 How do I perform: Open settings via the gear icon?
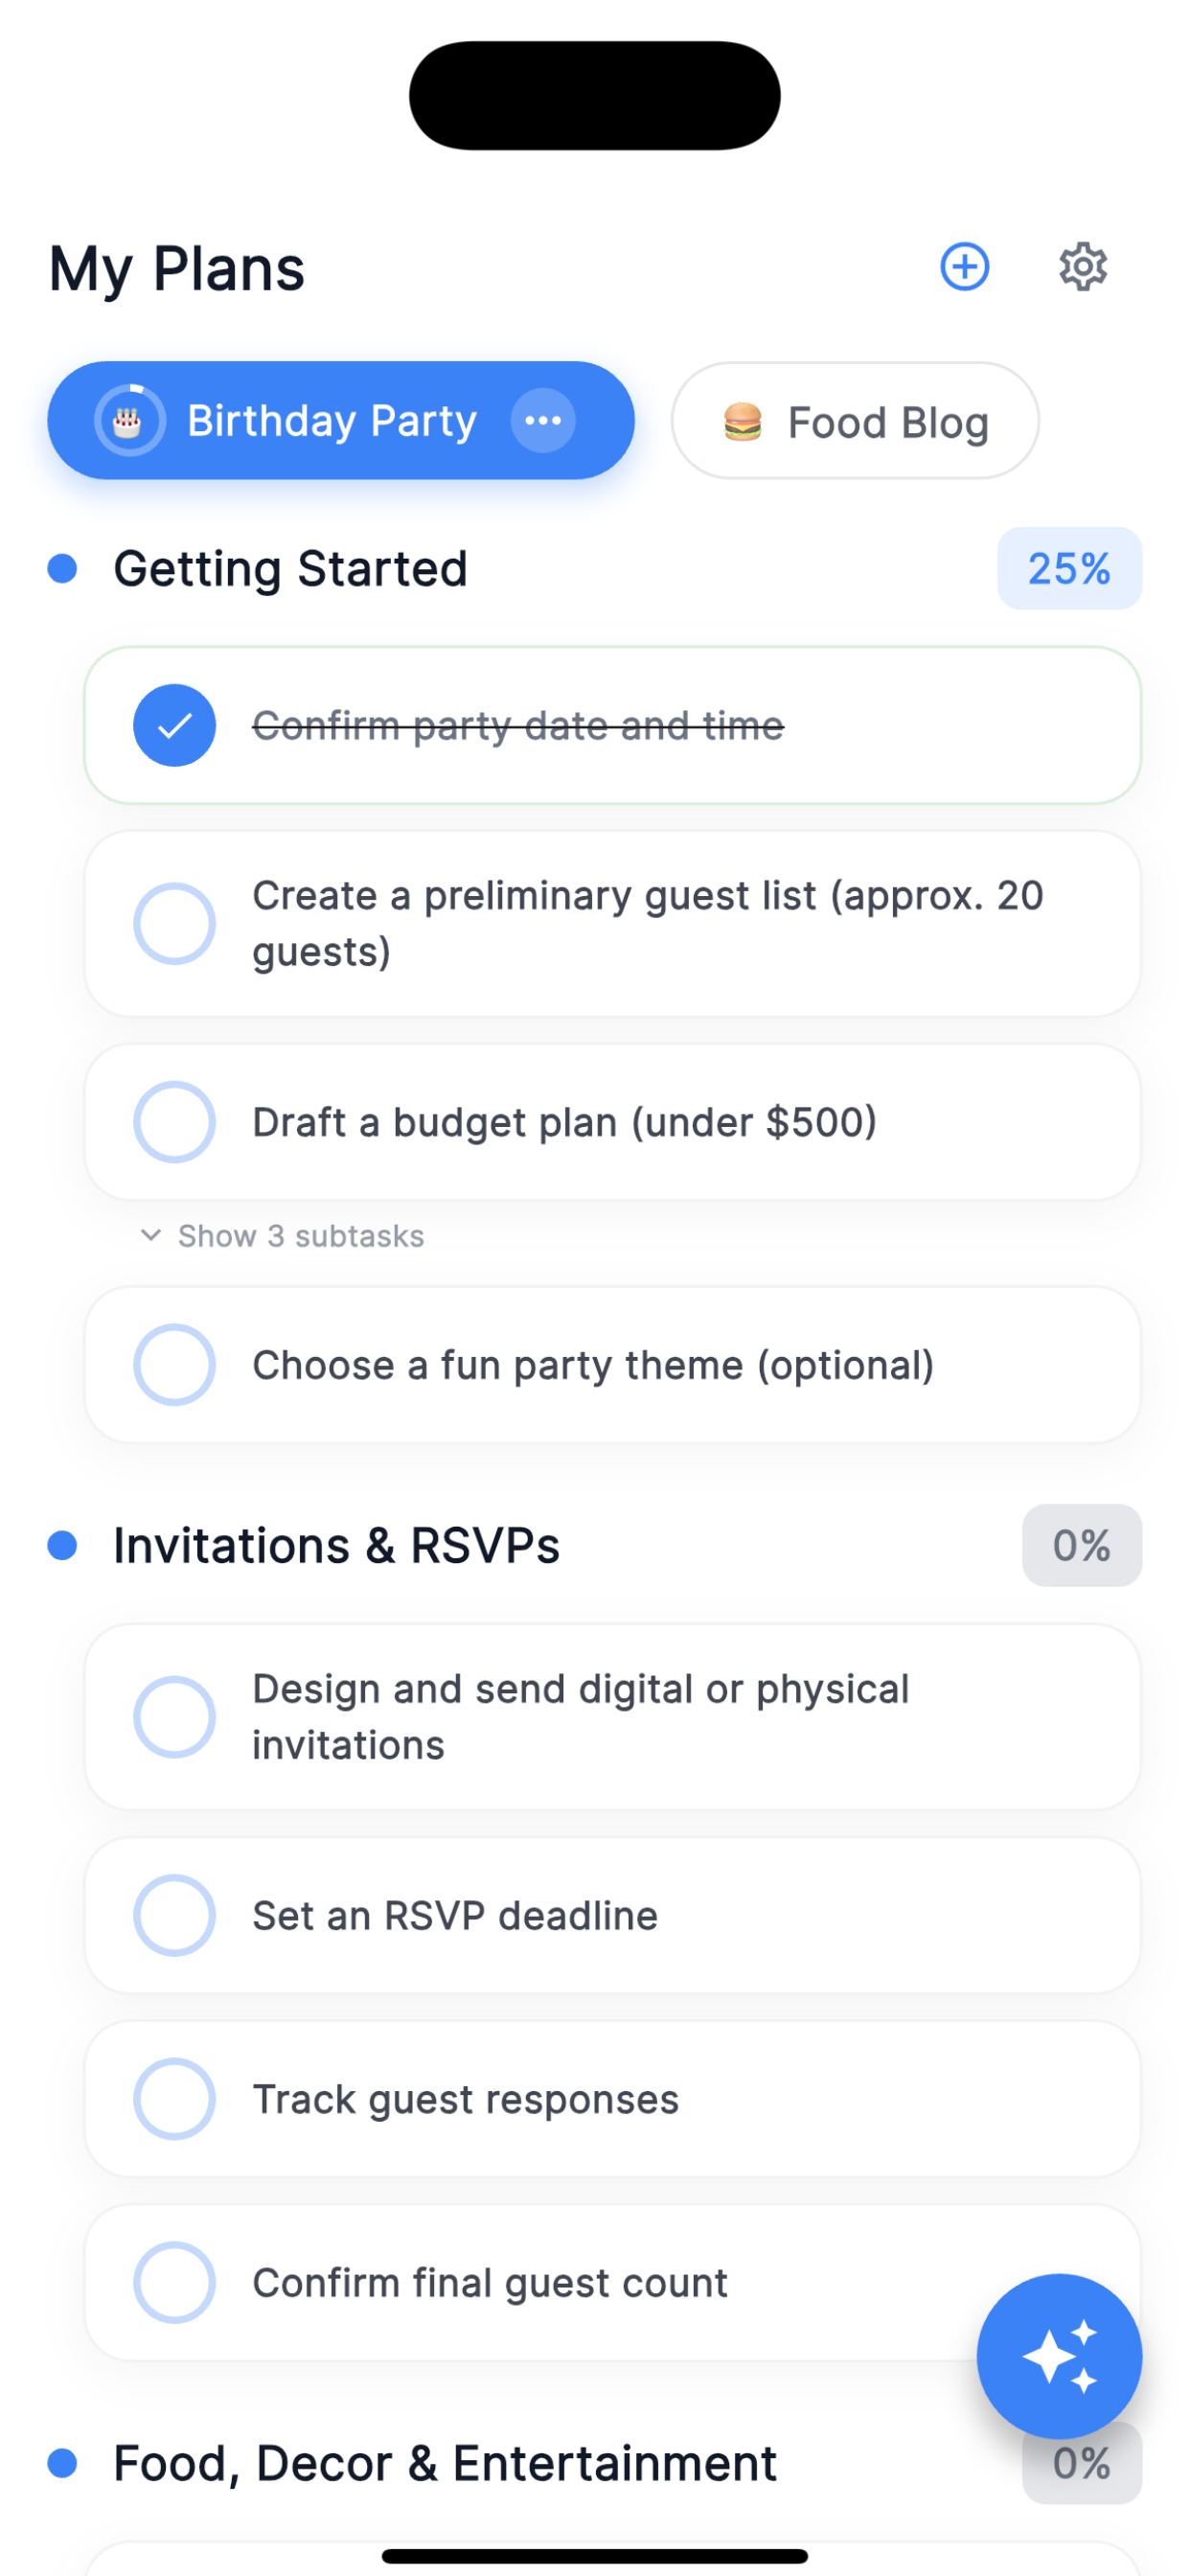tap(1082, 267)
